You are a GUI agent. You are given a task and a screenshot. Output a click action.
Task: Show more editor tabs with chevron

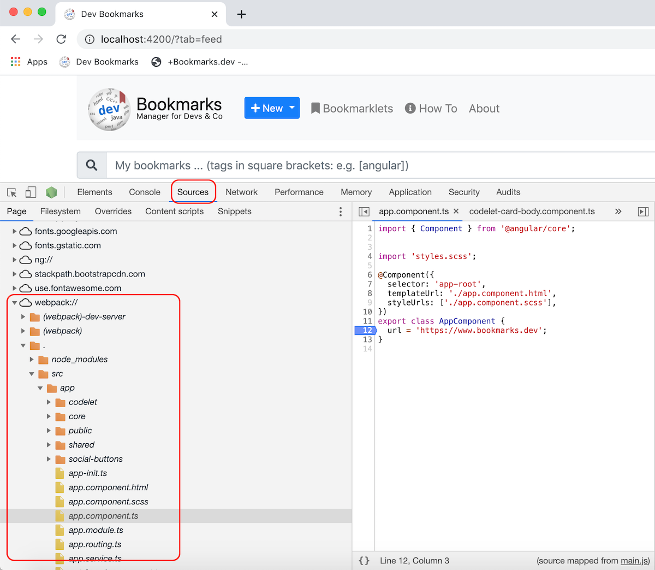pyautogui.click(x=618, y=211)
